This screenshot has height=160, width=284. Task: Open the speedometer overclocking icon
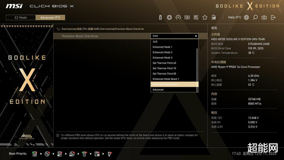tap(178, 17)
